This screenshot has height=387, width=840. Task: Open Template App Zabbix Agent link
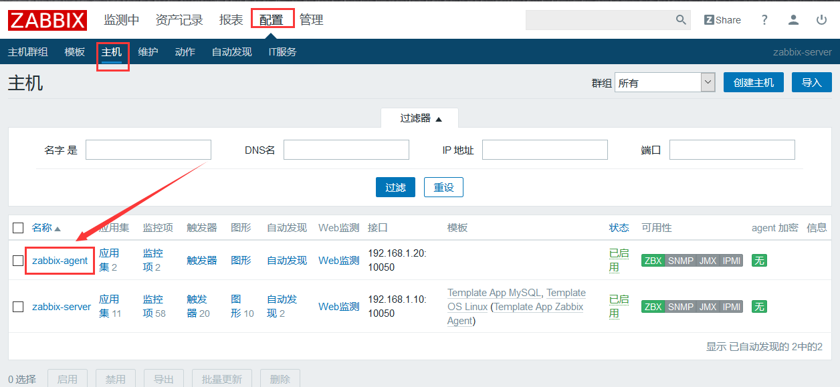click(x=516, y=313)
